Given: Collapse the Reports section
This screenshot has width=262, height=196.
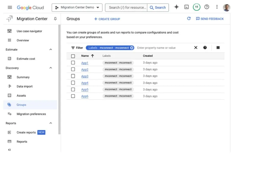Looking at the screenshot, I should click(51, 123).
